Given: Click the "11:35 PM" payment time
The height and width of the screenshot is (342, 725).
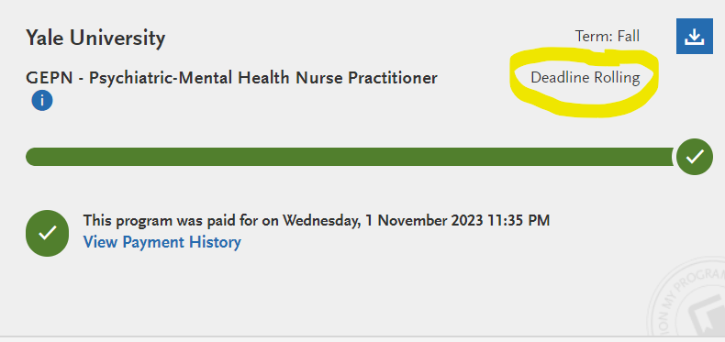Looking at the screenshot, I should [x=519, y=220].
